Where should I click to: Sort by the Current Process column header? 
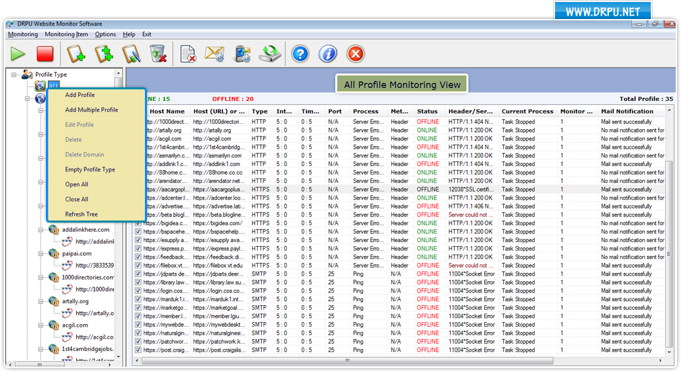527,112
